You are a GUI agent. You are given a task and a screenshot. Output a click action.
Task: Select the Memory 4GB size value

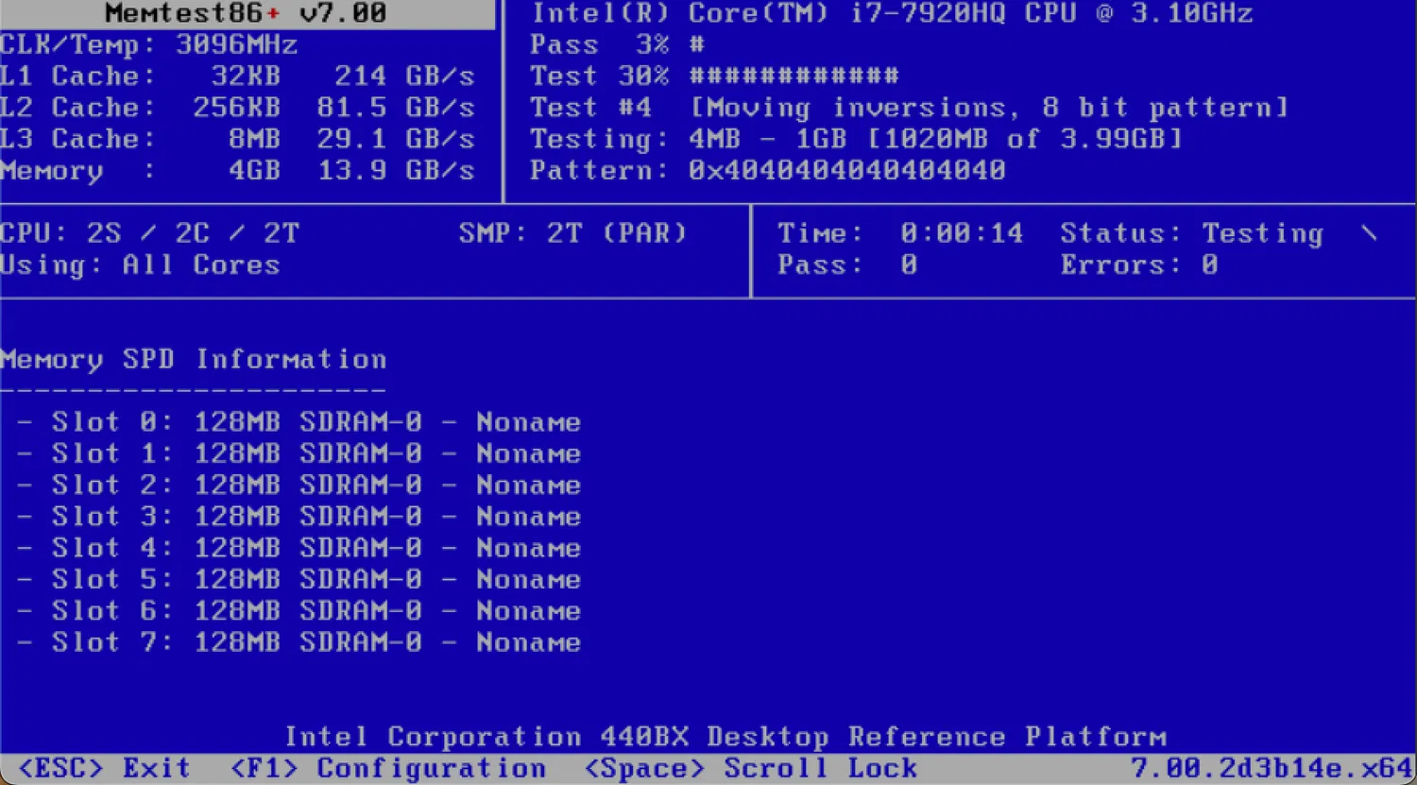(255, 171)
